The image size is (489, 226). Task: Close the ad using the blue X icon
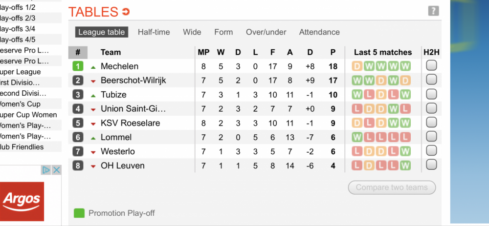(x=56, y=170)
